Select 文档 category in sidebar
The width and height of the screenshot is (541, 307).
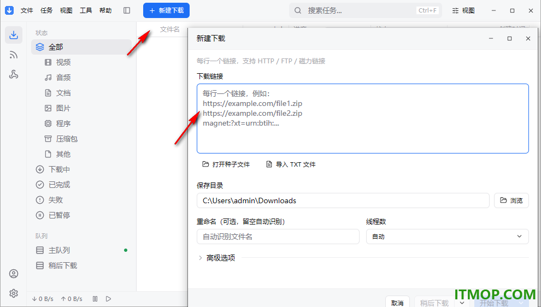[81, 93]
